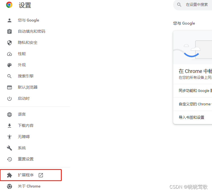Click the globe icon for 语言
Image resolution: width=212 pixels, height=192 pixels.
[x=9, y=115]
